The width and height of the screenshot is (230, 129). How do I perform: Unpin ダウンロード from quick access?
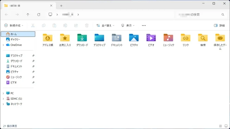click(33, 61)
